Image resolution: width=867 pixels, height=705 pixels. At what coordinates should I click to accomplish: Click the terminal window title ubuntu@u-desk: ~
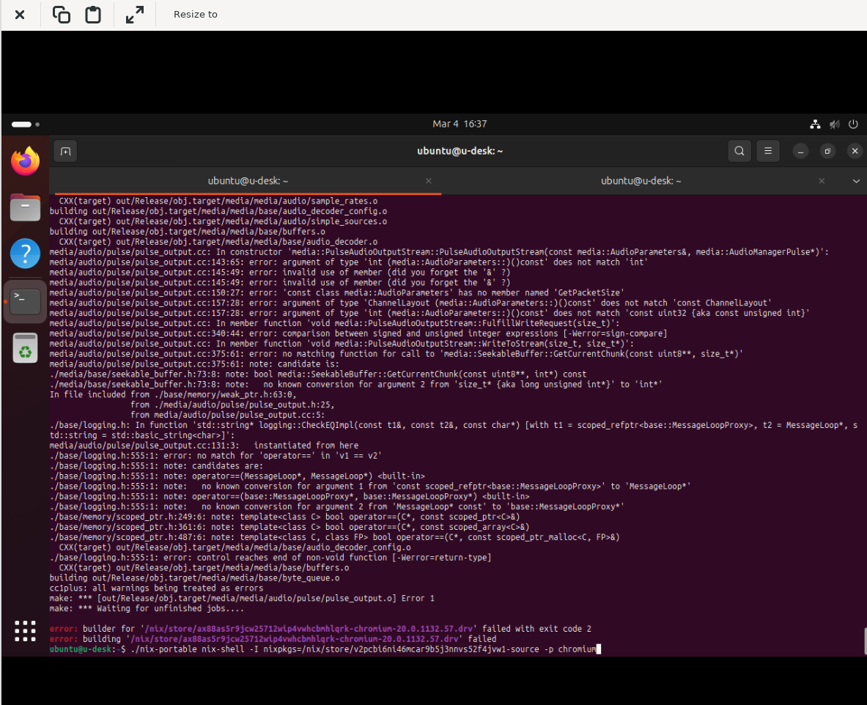pos(460,151)
